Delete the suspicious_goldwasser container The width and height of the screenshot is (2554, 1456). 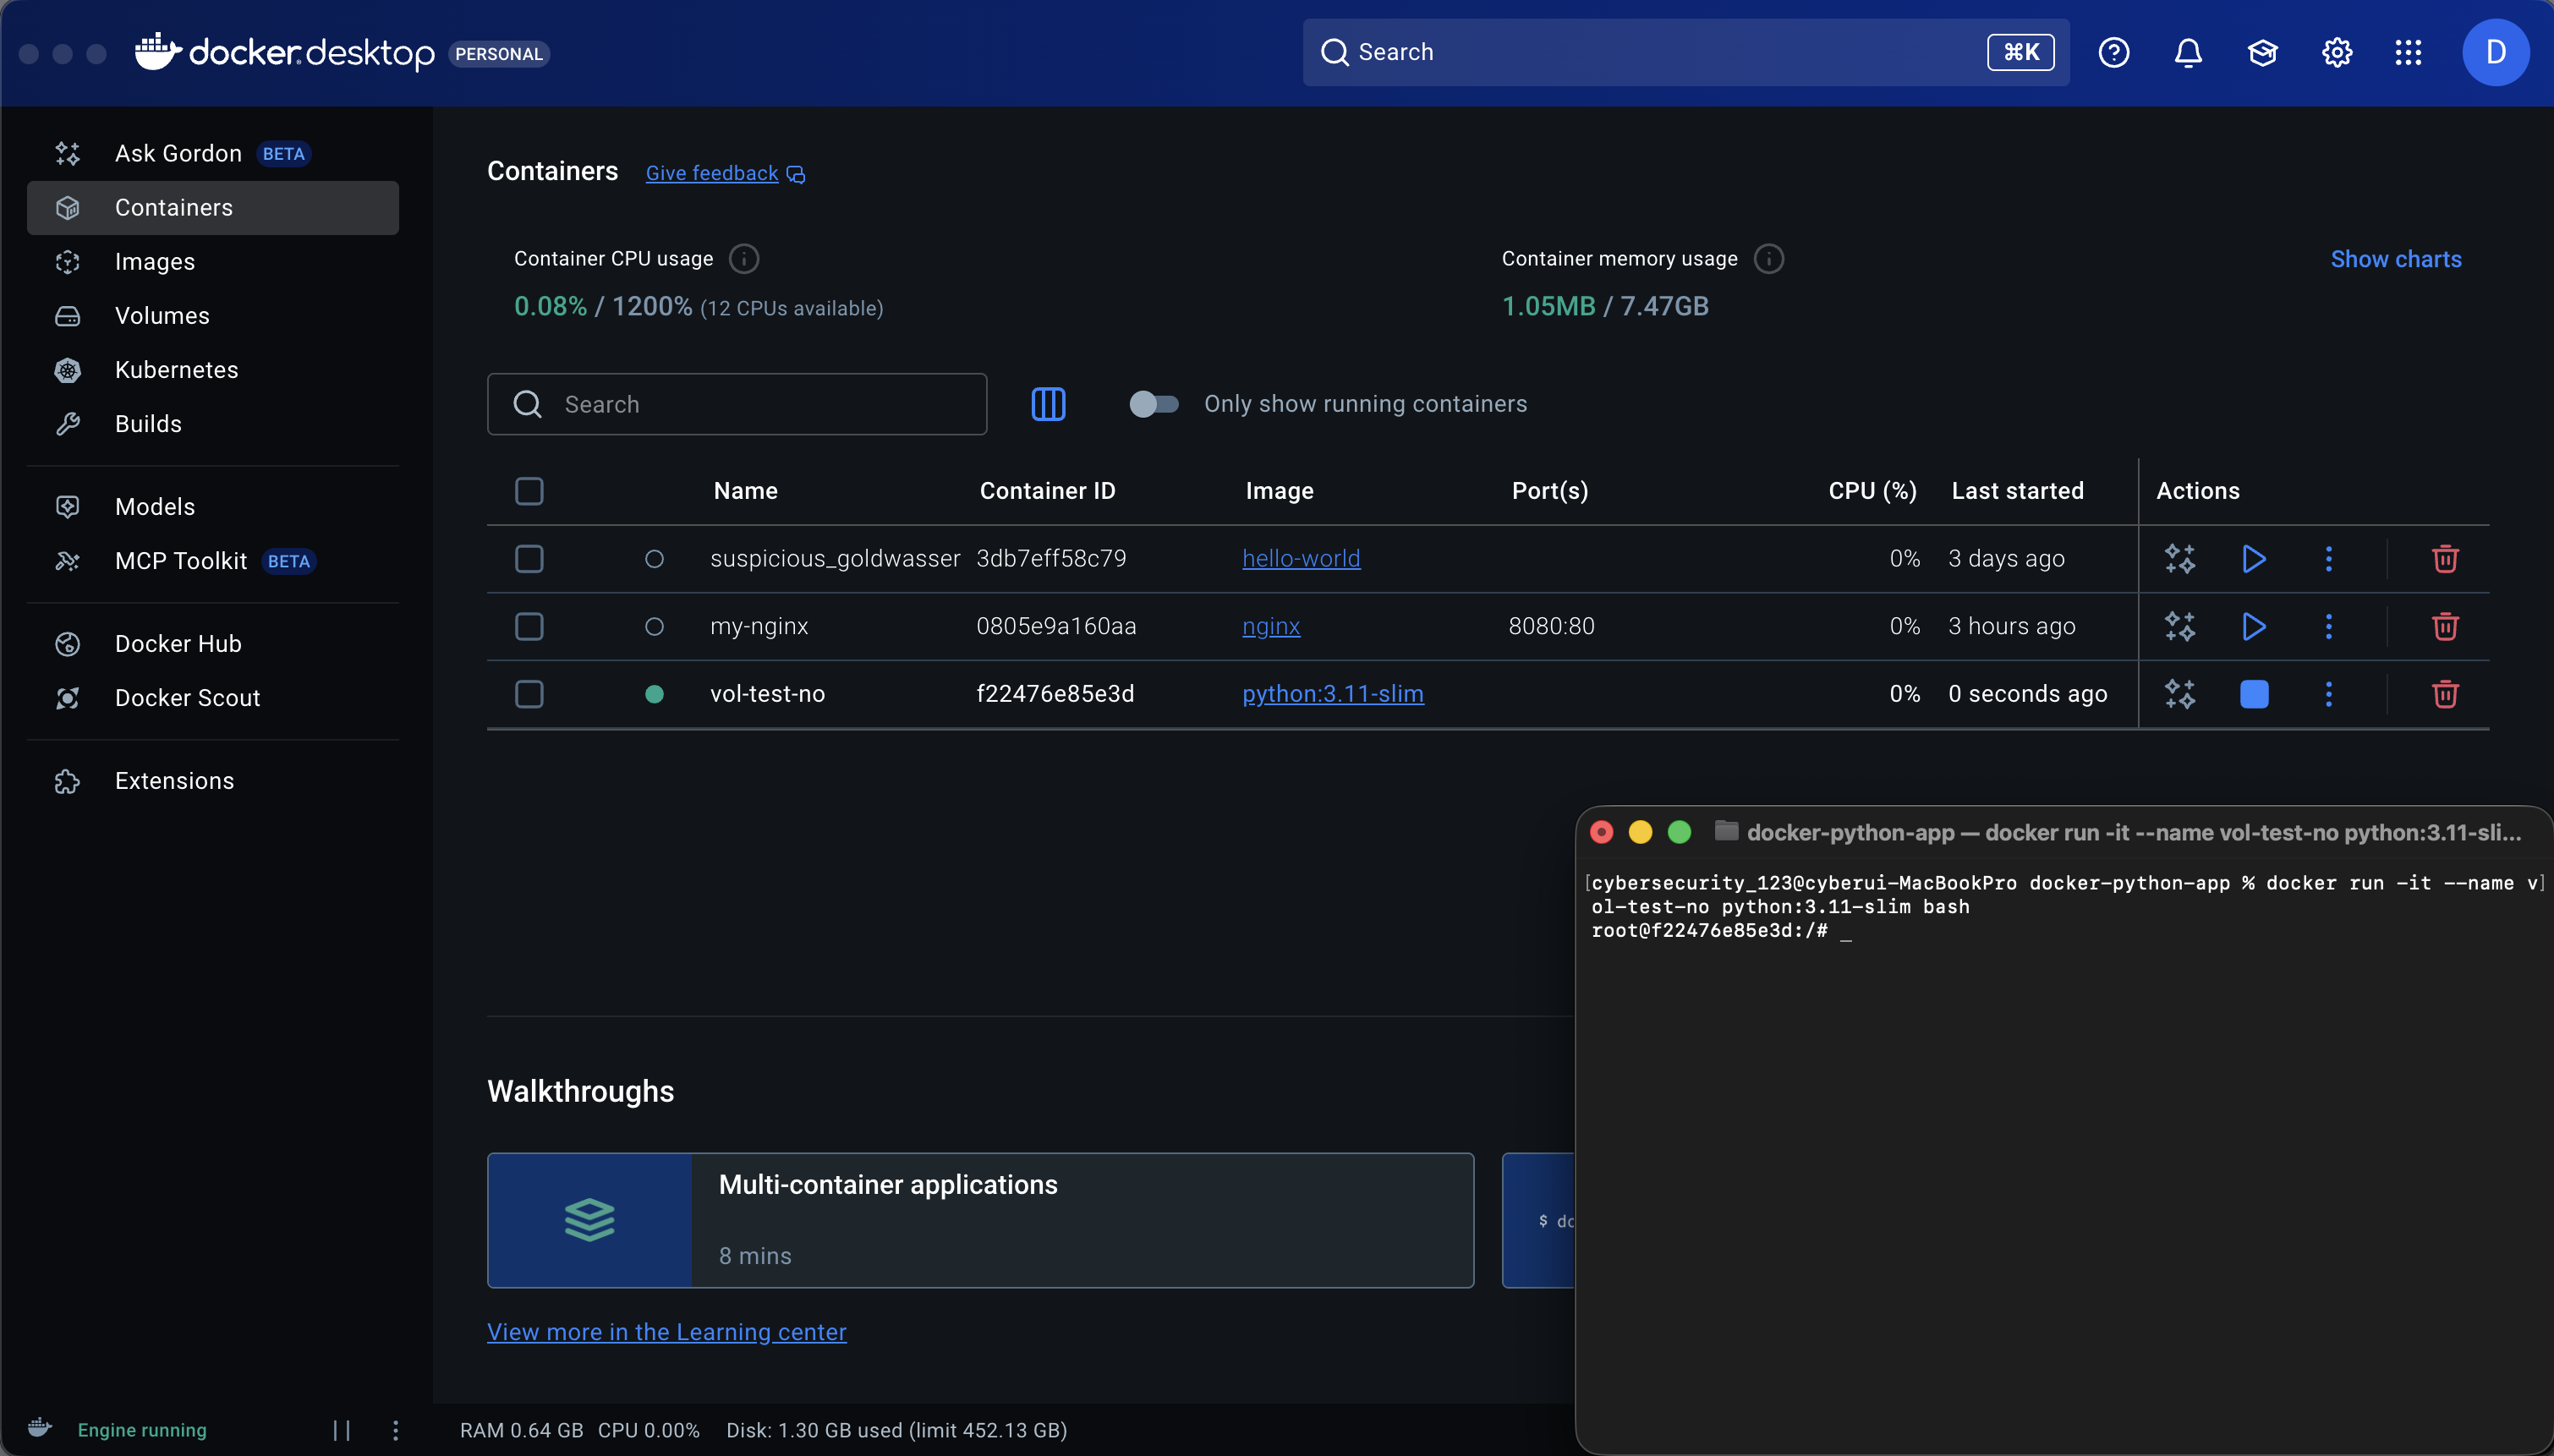click(x=2445, y=559)
